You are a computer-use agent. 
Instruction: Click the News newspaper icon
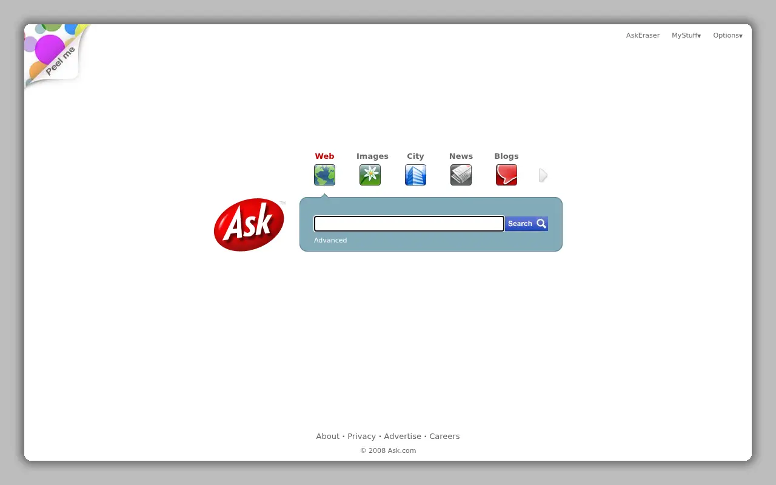pyautogui.click(x=461, y=175)
